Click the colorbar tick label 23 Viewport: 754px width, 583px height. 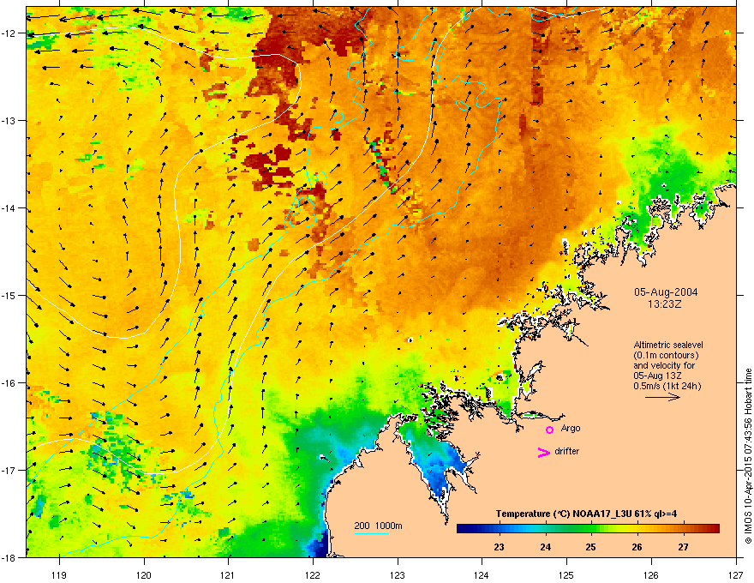click(500, 547)
